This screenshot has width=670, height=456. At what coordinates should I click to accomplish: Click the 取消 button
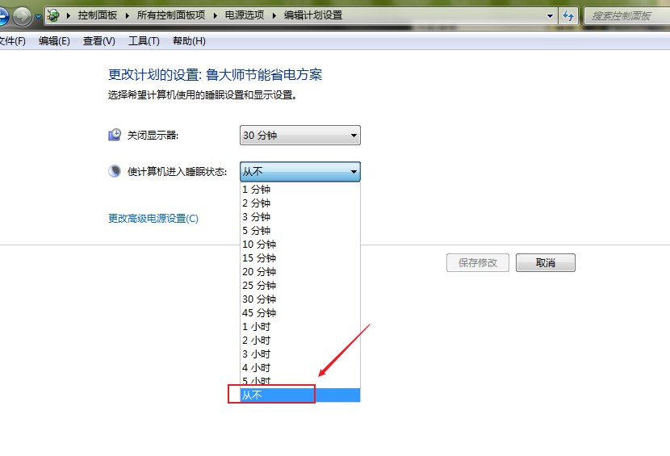click(546, 263)
